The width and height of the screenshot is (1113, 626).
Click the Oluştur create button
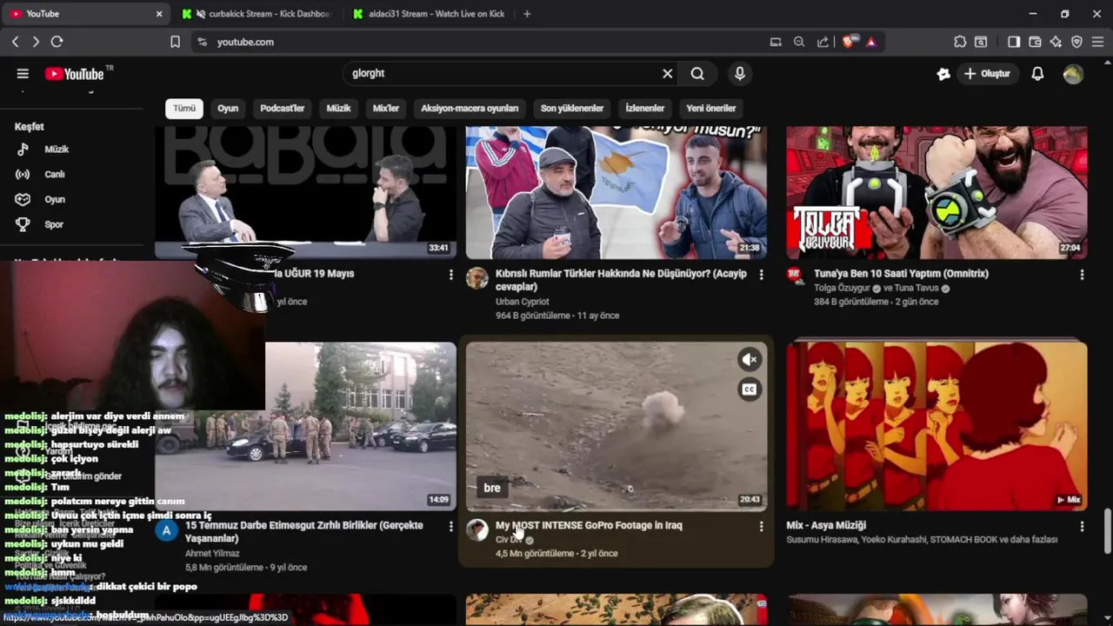point(987,74)
